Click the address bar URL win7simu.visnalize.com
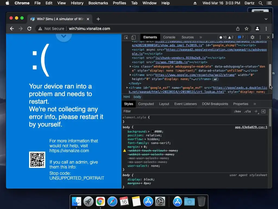Screen dimensions: 278x209 89,29
